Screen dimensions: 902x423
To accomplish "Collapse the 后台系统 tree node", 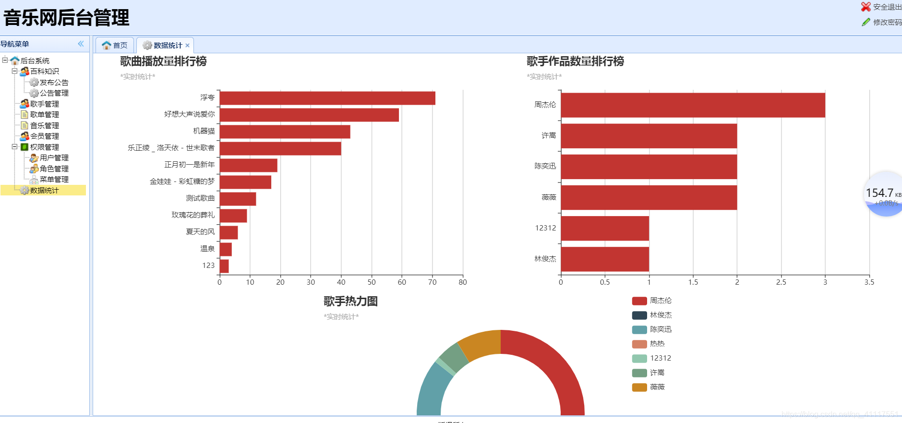I will [x=5, y=60].
